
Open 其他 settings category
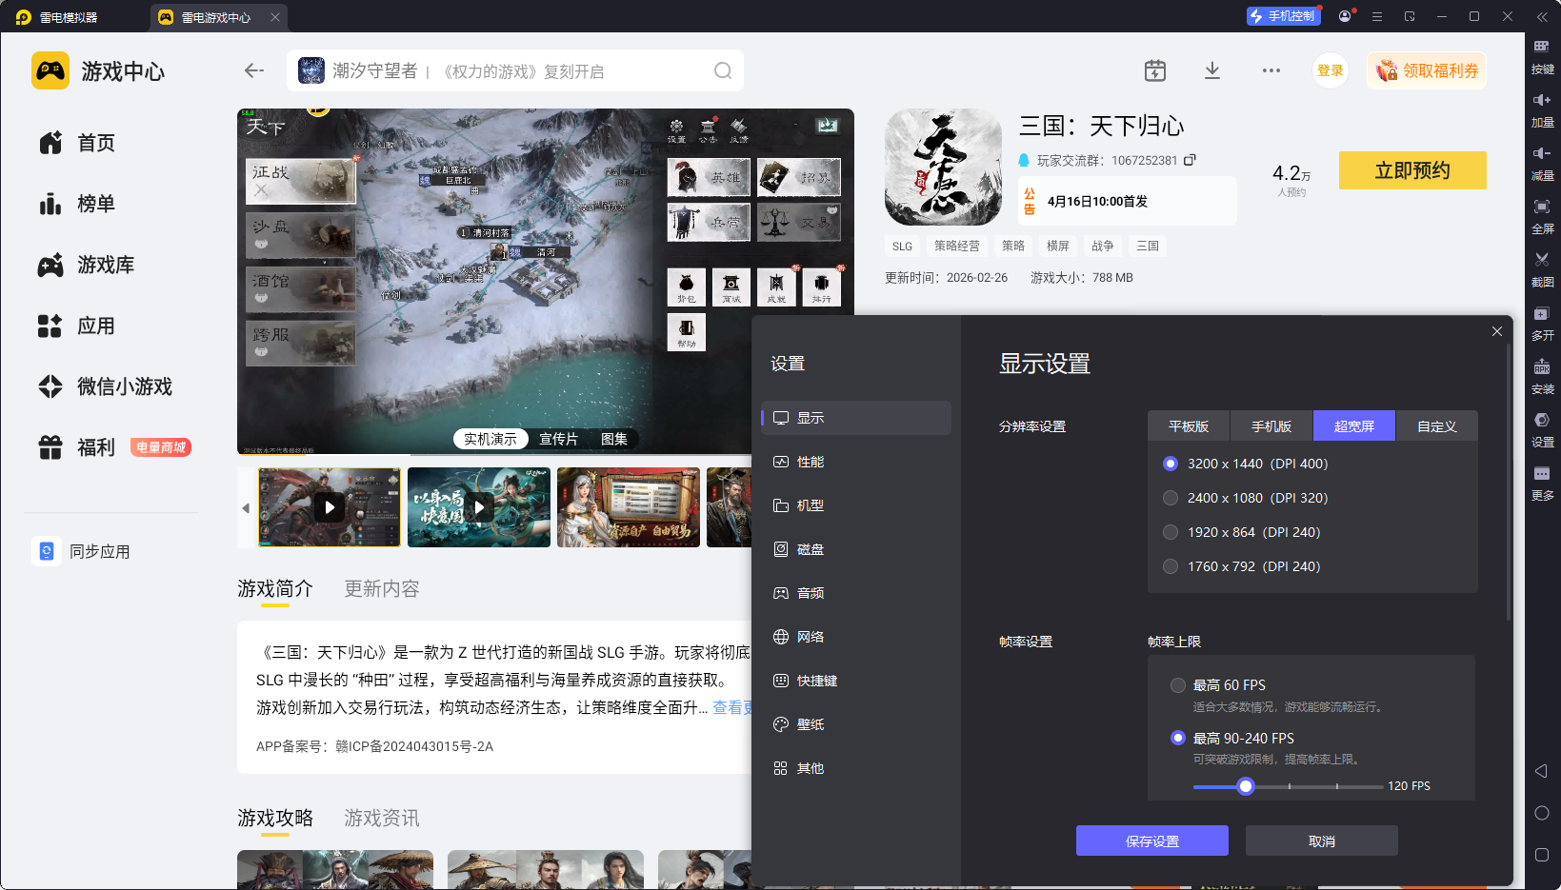tap(856, 768)
